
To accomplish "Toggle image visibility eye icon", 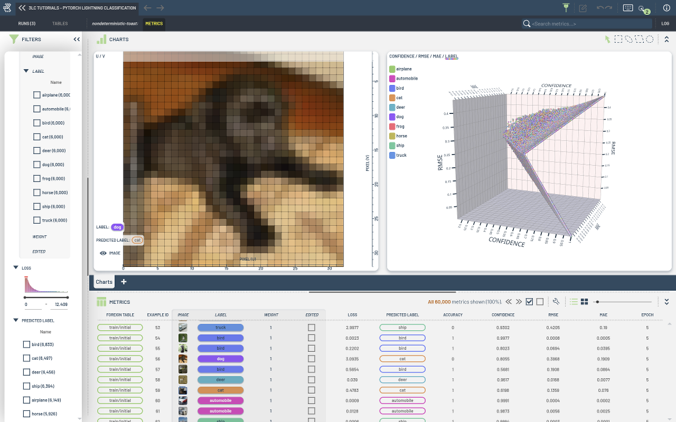I will pos(104,253).
